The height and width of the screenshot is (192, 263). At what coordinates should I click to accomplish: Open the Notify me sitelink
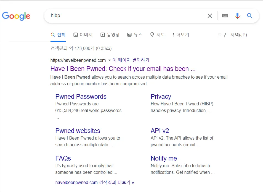click(164, 158)
